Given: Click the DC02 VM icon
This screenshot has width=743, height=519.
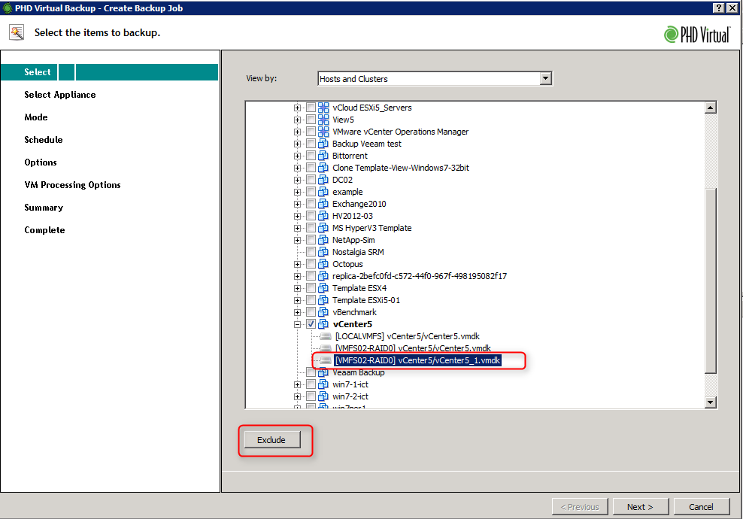Looking at the screenshot, I should point(323,180).
